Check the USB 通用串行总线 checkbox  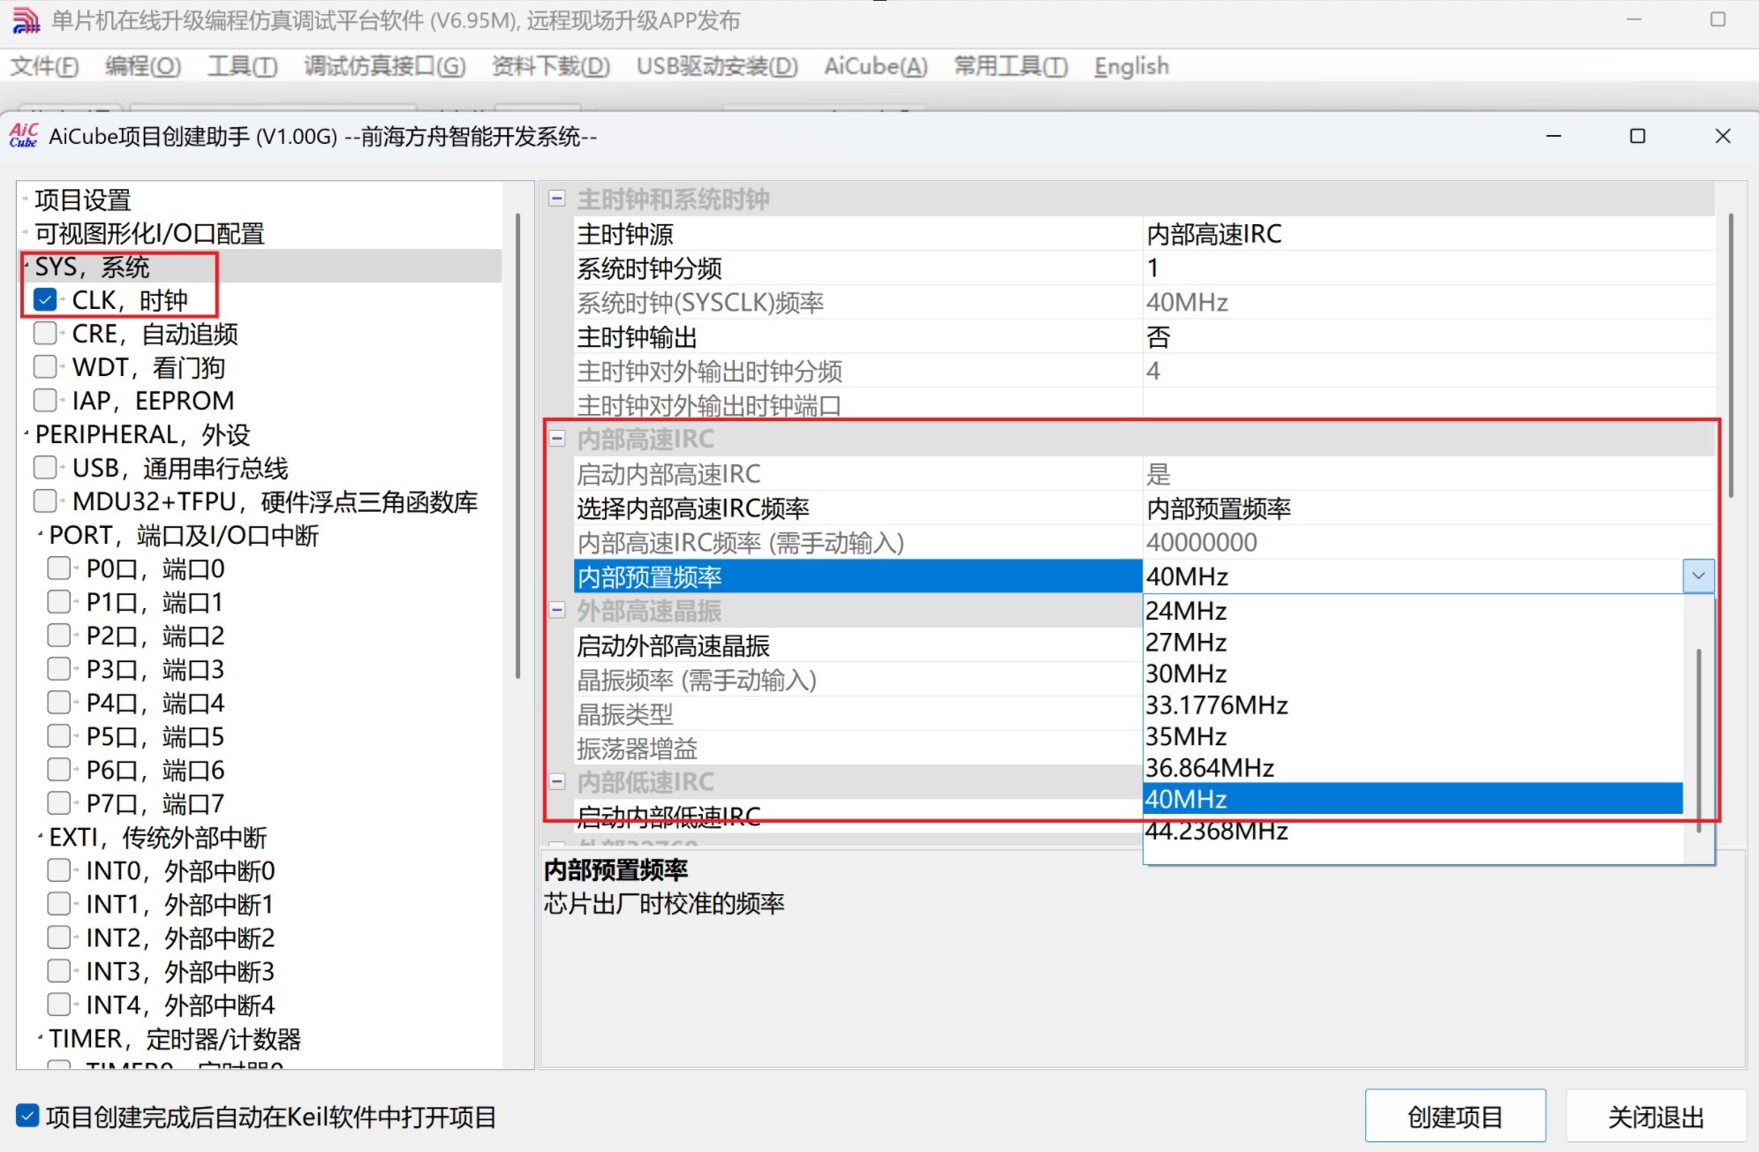point(45,468)
